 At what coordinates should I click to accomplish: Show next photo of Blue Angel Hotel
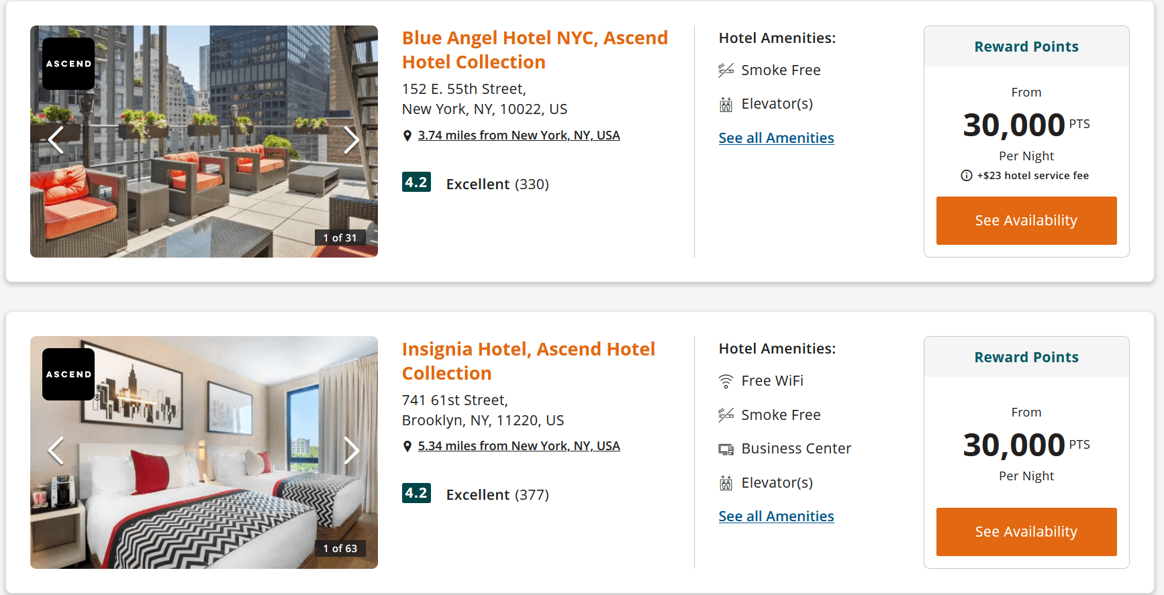[351, 140]
